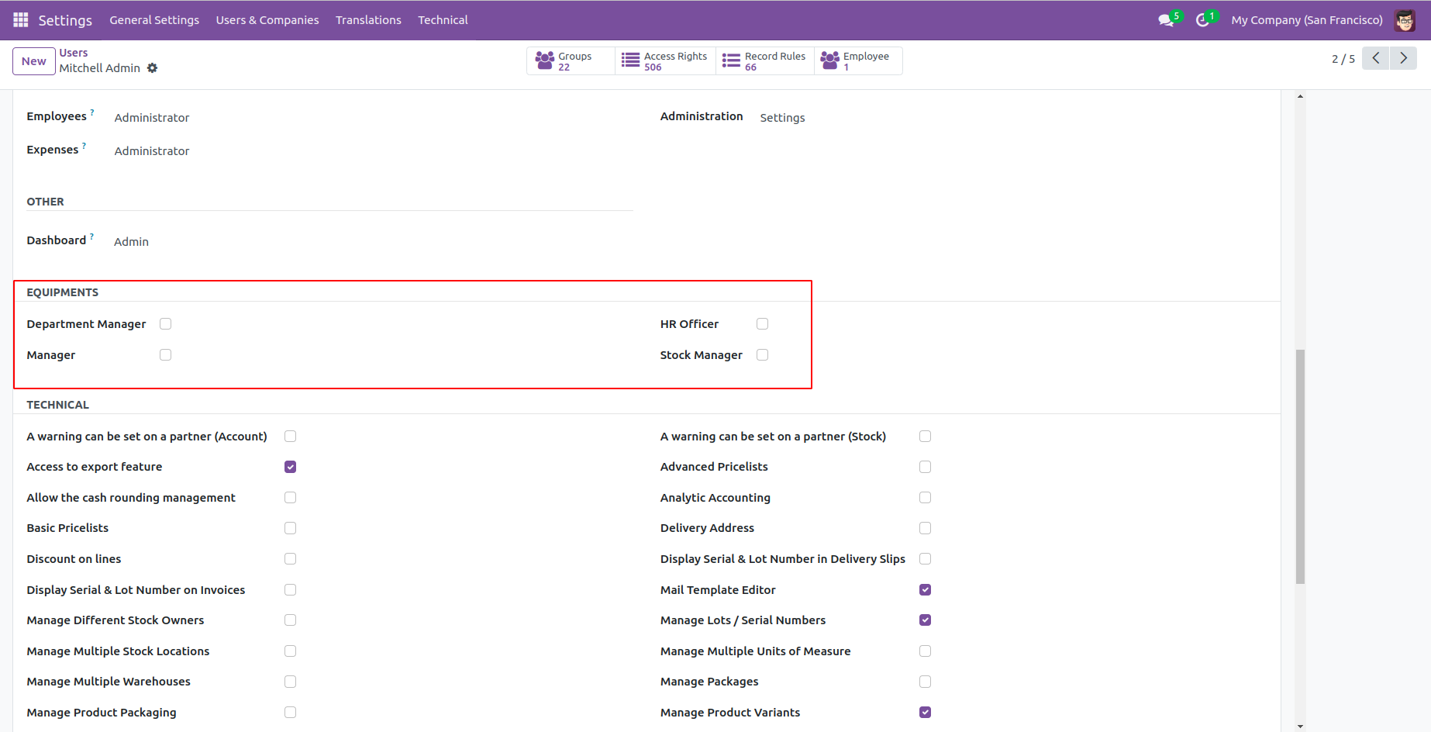
Task: Open Employee 1 stat button
Action: coord(858,60)
